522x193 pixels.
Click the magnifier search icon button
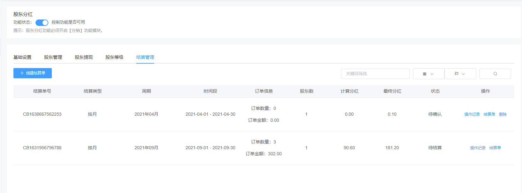[495, 74]
